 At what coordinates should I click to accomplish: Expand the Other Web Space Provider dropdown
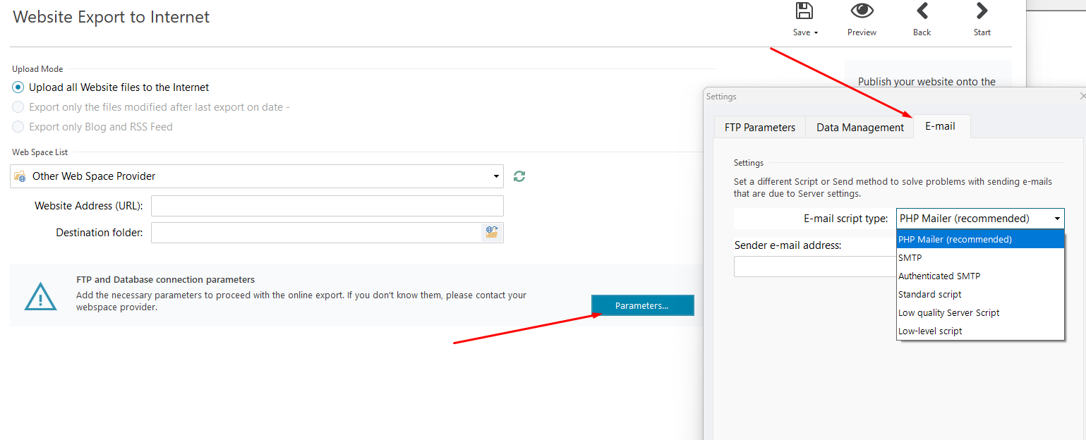click(496, 176)
